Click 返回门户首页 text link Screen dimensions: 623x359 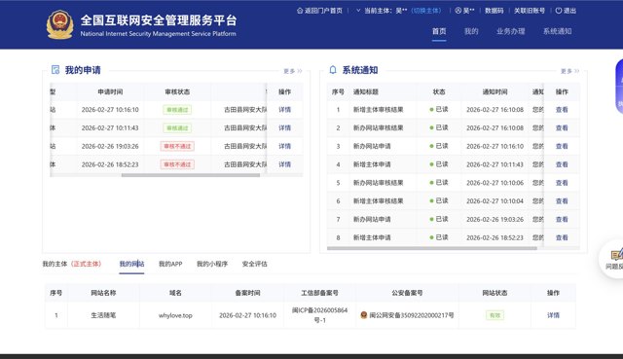pyautogui.click(x=323, y=11)
